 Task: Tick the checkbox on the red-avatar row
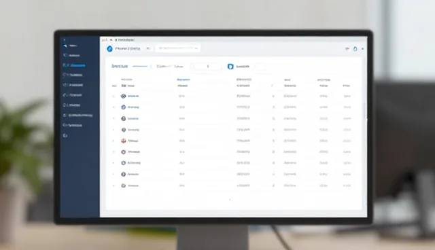click(114, 141)
